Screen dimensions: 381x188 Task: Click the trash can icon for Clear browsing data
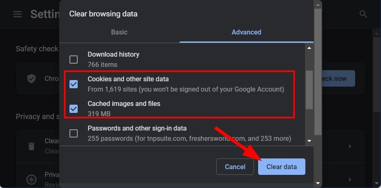(31, 146)
